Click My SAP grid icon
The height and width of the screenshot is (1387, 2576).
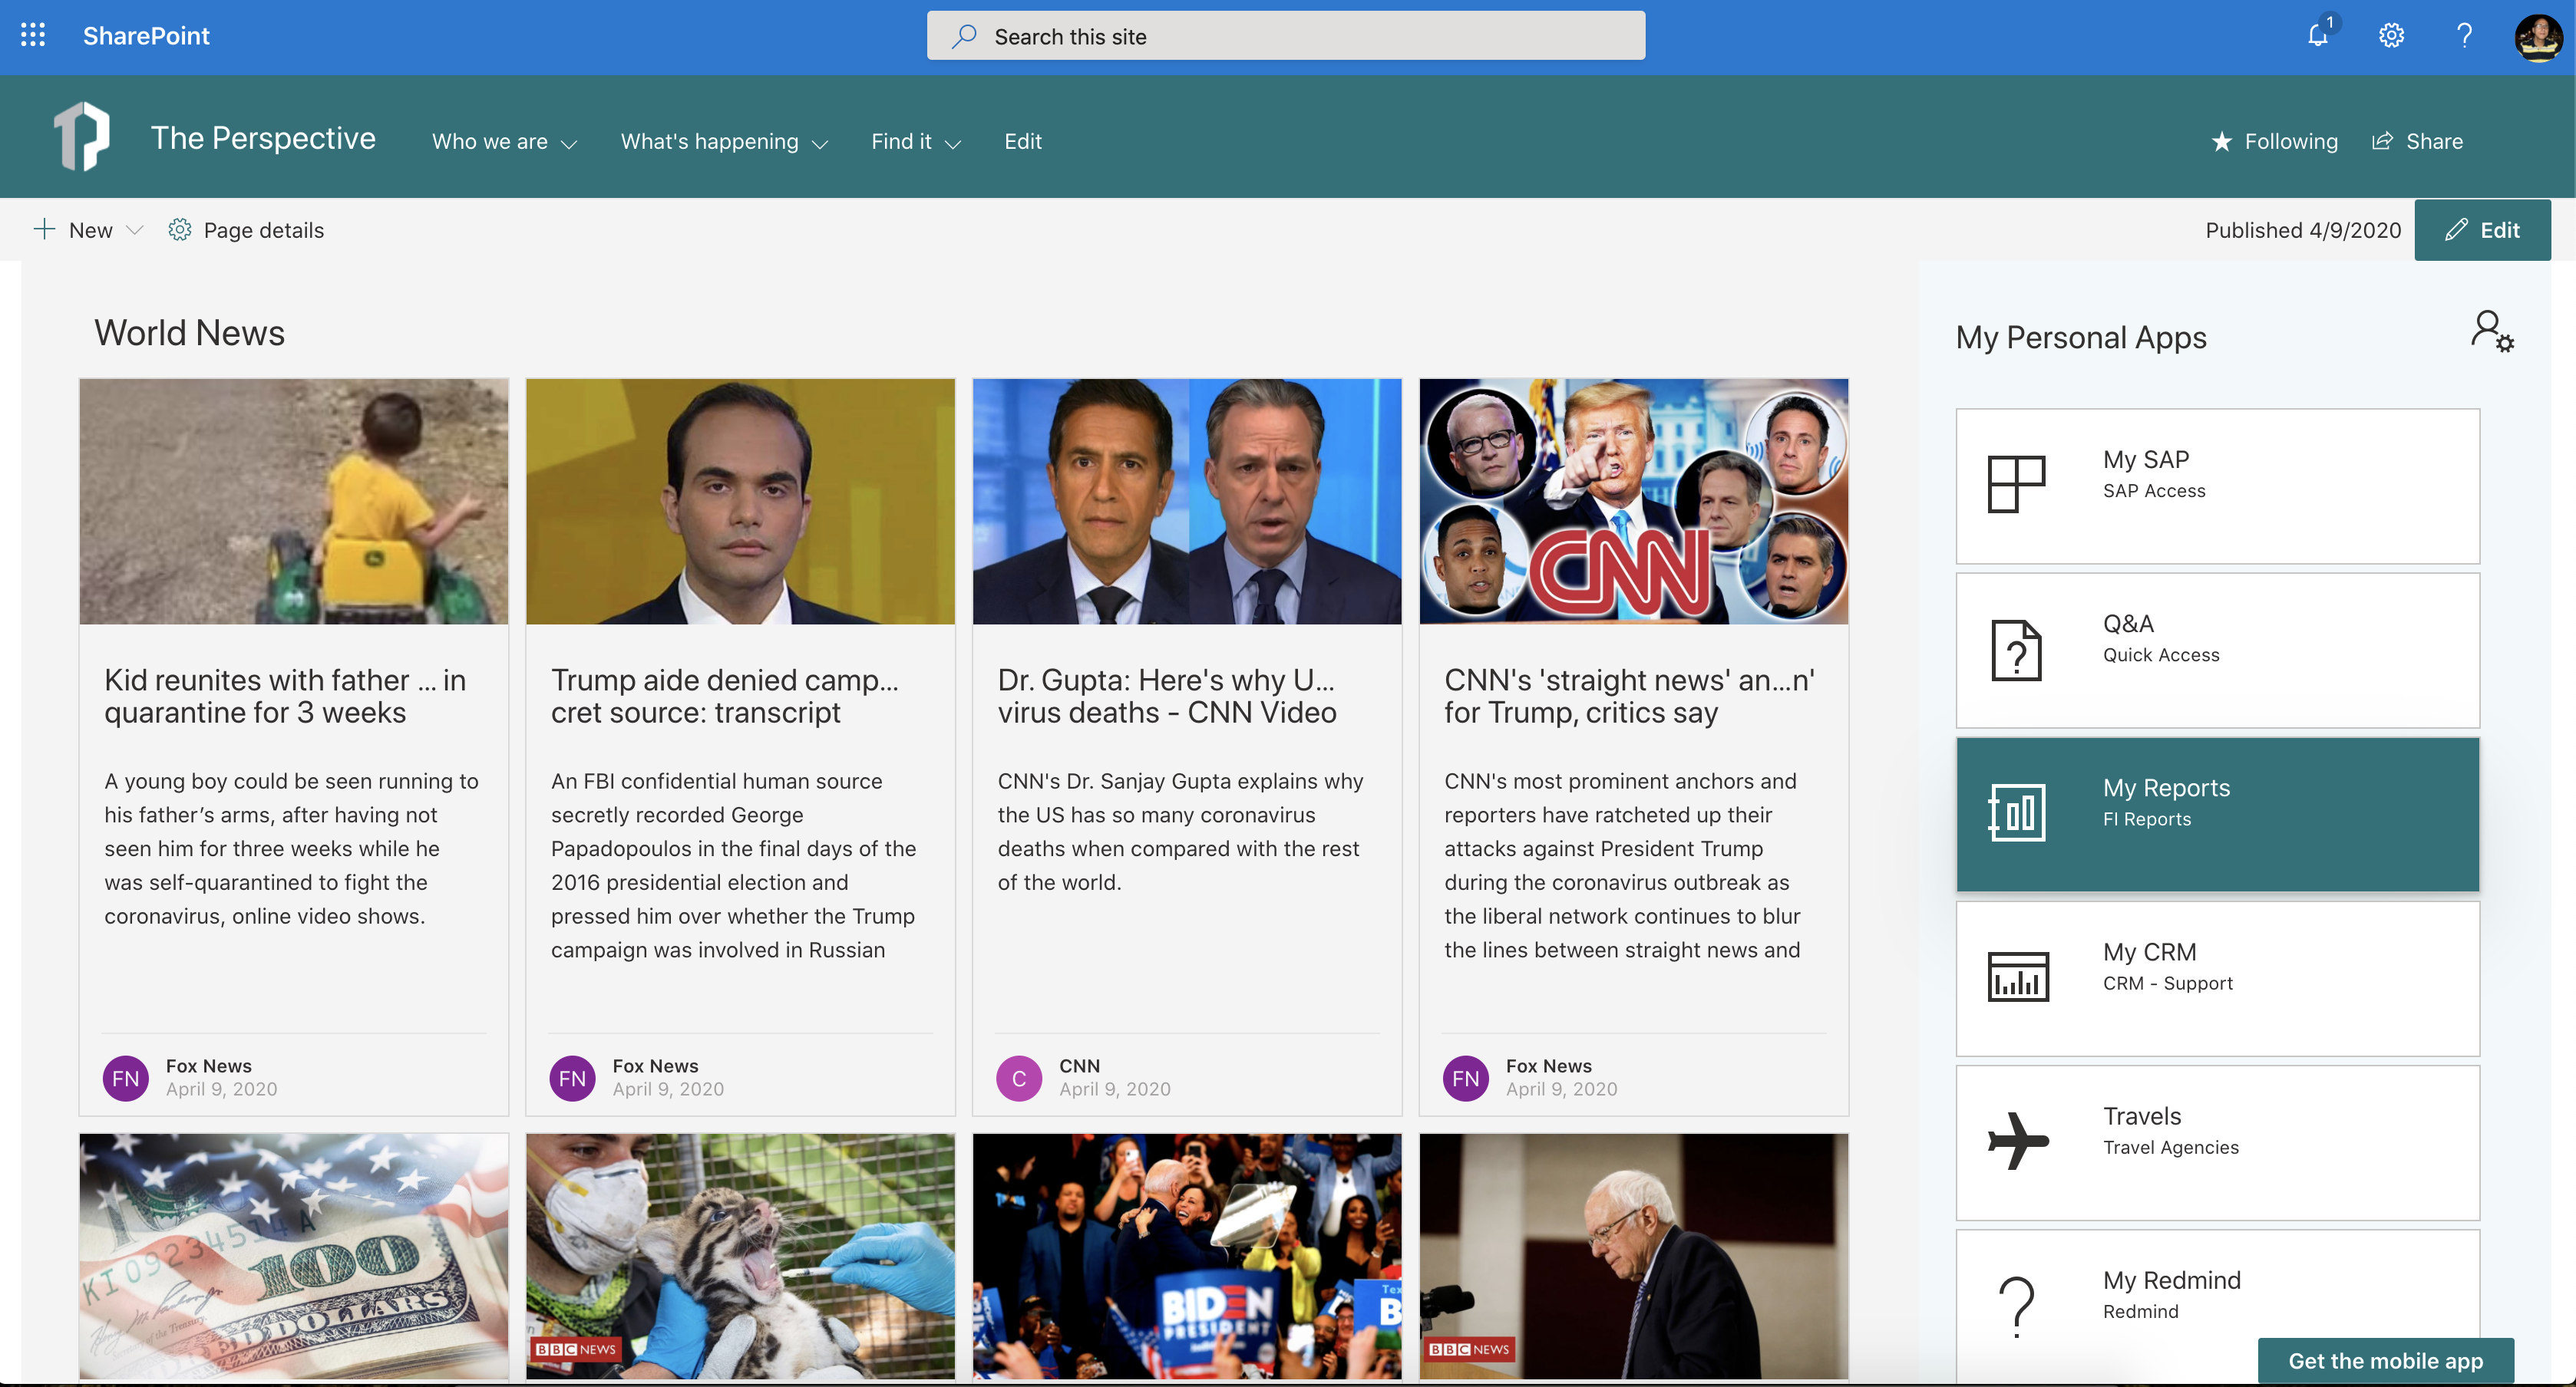pyautogui.click(x=2016, y=485)
